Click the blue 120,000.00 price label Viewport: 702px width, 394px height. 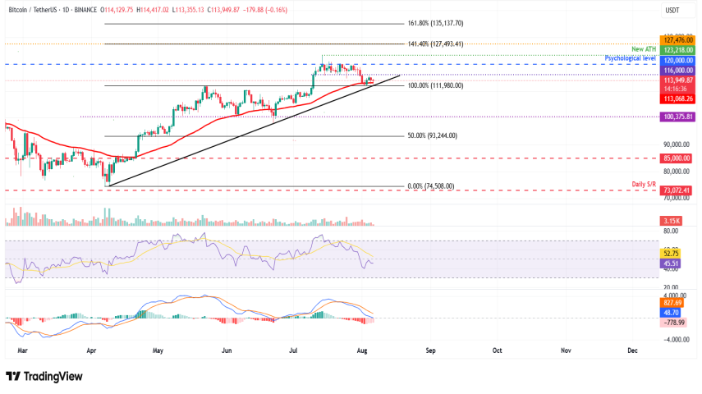(677, 62)
